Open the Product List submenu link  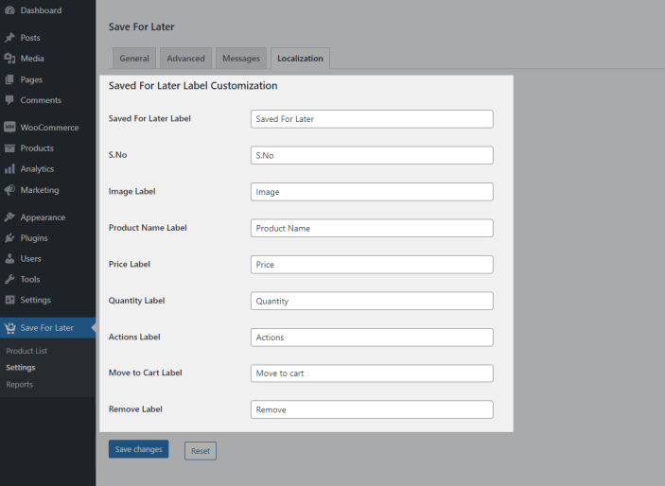26,351
